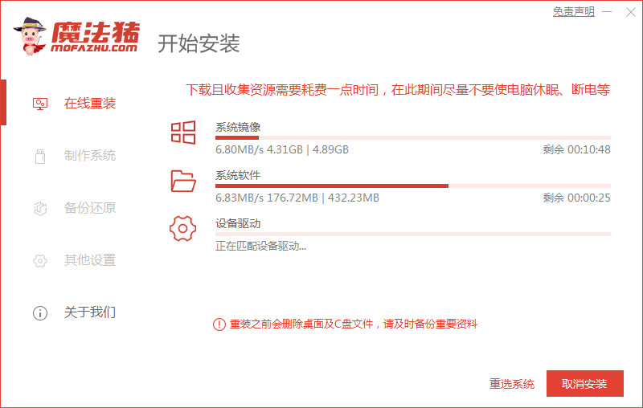This screenshot has height=408, width=643.
Task: Click the 系统软件 download progress bar
Action: tap(412, 186)
